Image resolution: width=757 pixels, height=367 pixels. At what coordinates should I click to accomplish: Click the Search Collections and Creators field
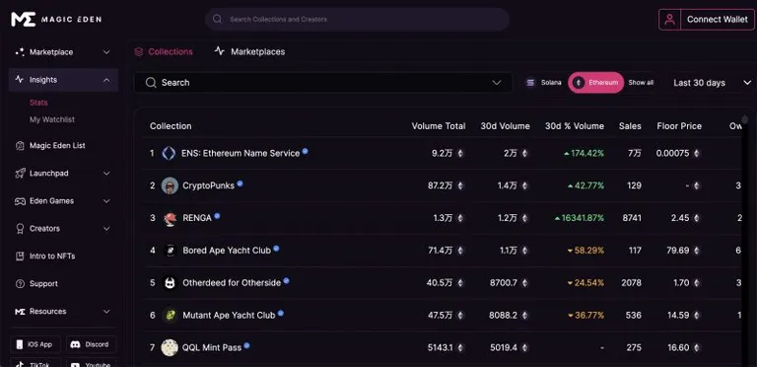(x=357, y=20)
